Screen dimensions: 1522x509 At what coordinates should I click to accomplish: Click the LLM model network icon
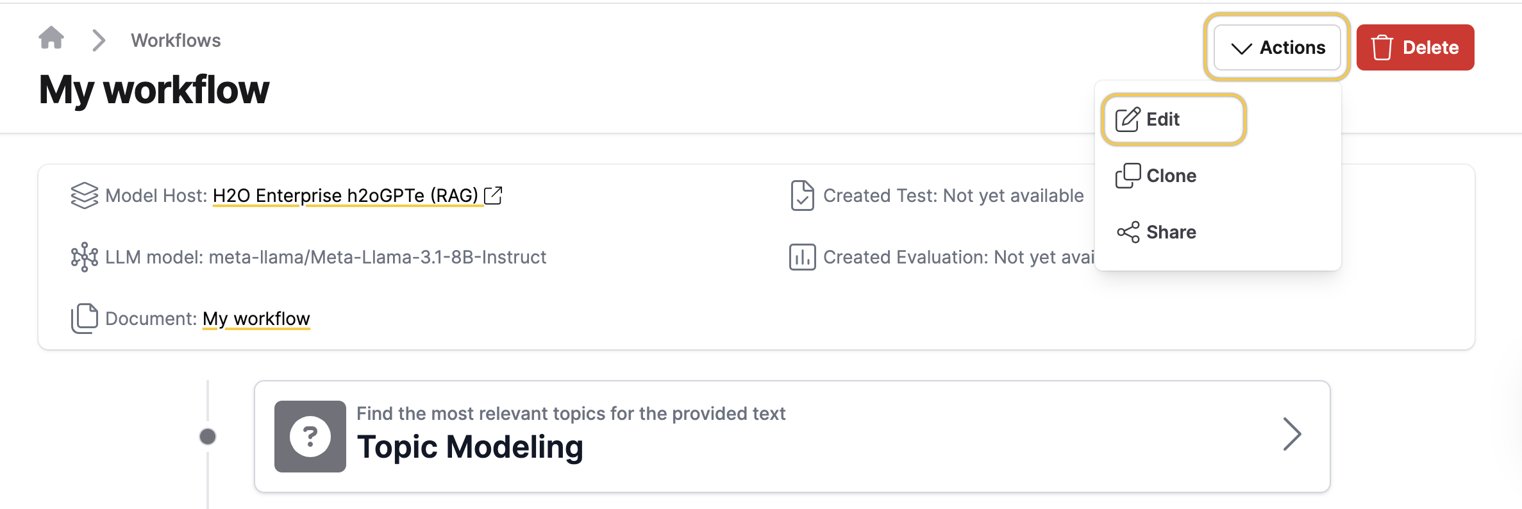(x=84, y=257)
